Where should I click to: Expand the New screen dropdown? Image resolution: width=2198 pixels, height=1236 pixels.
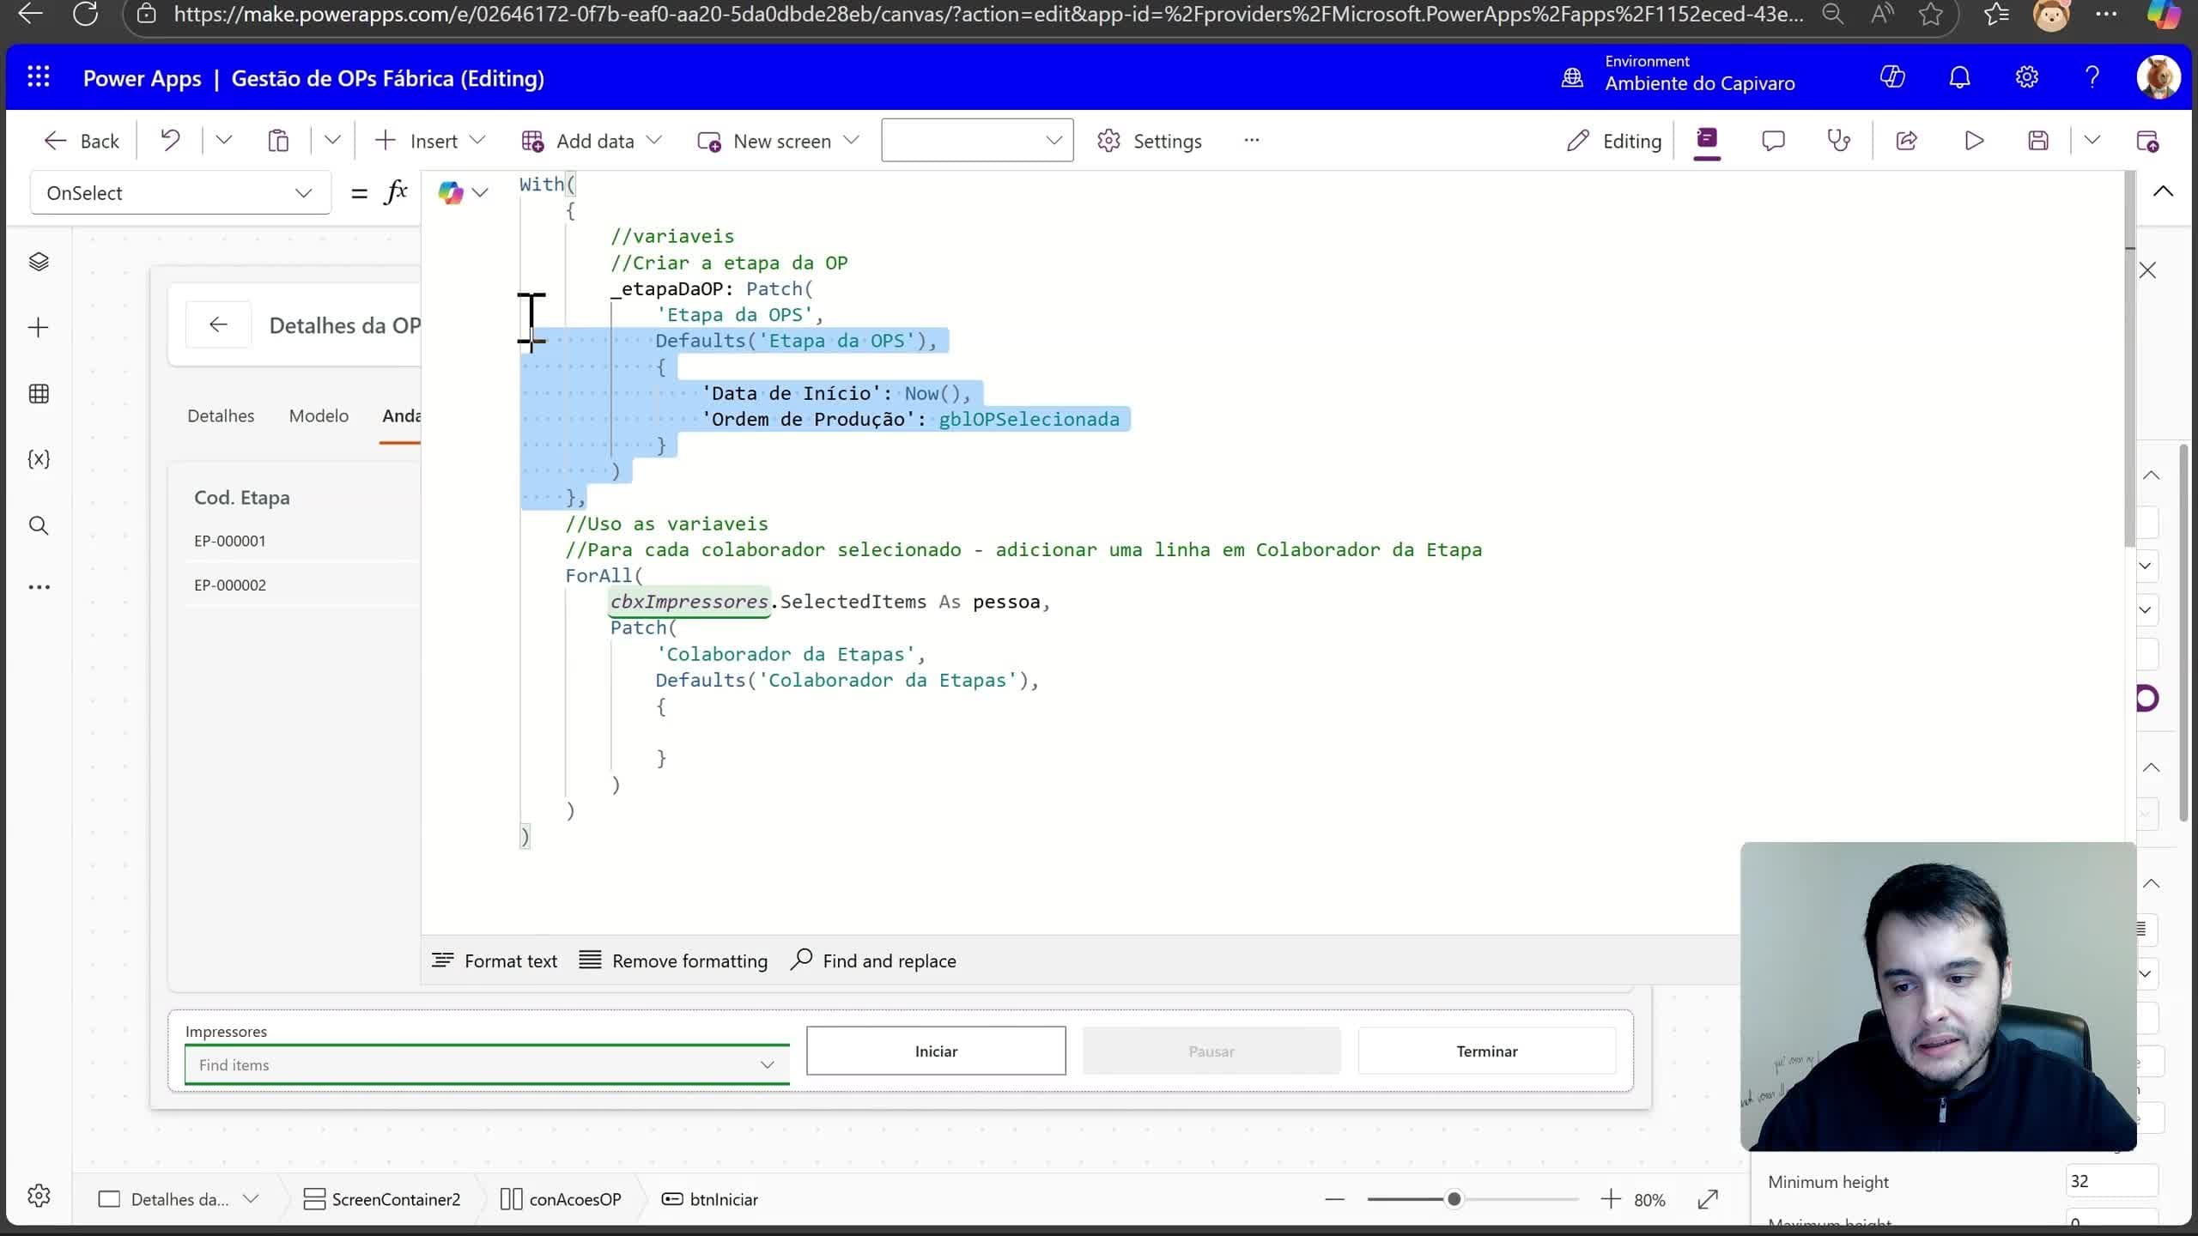[x=851, y=140]
